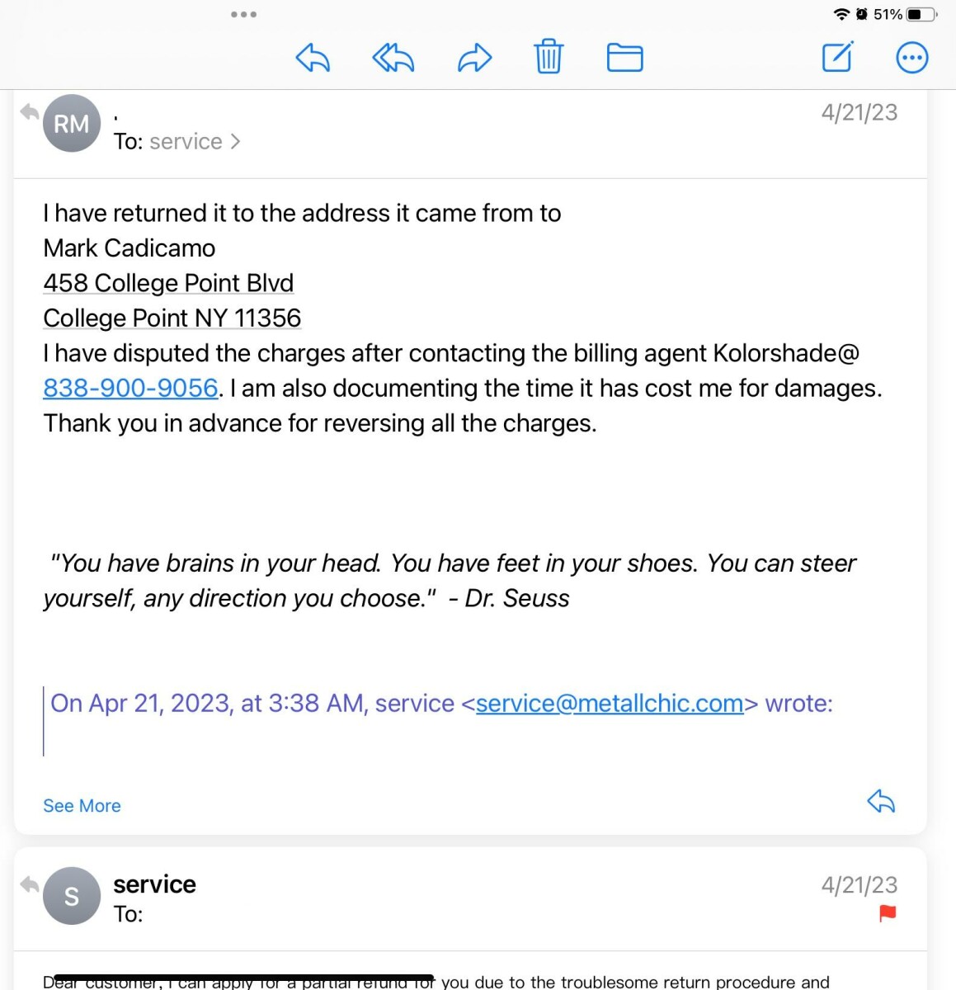Tap the Reply arrow in toolbar
The image size is (956, 990).
tap(313, 58)
